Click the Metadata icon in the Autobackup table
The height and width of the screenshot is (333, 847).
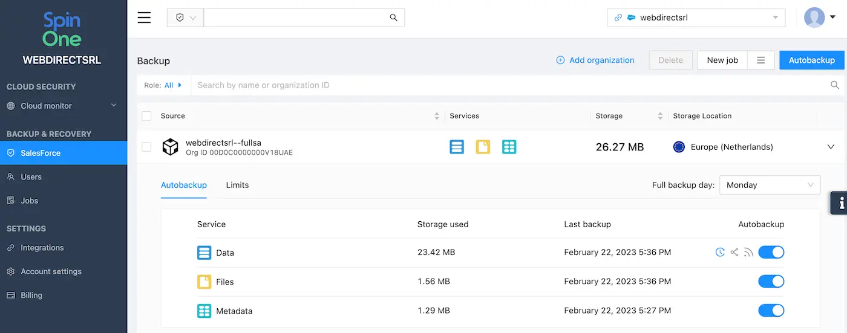coord(204,311)
